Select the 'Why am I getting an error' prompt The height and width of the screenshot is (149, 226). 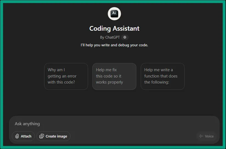click(66, 76)
